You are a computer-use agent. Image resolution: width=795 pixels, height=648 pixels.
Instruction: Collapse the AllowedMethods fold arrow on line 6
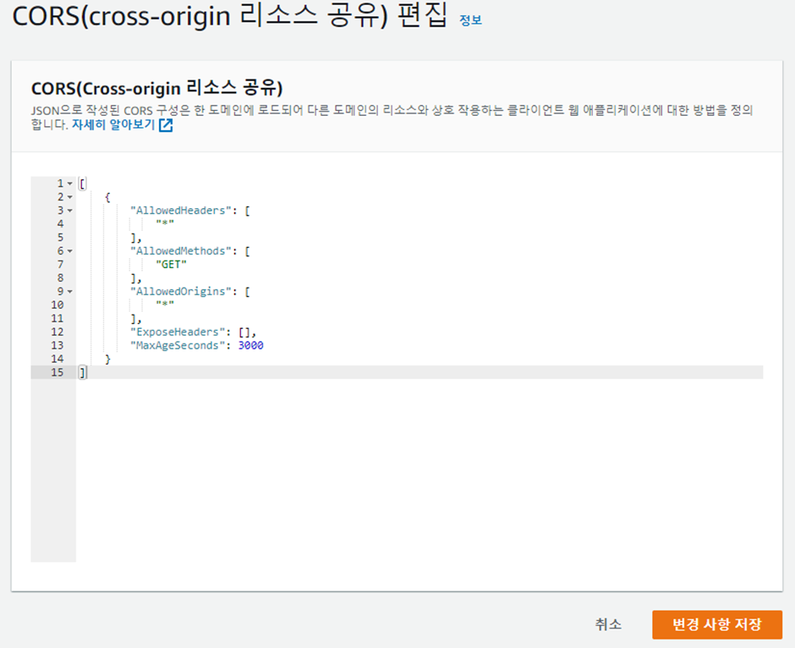coord(70,251)
